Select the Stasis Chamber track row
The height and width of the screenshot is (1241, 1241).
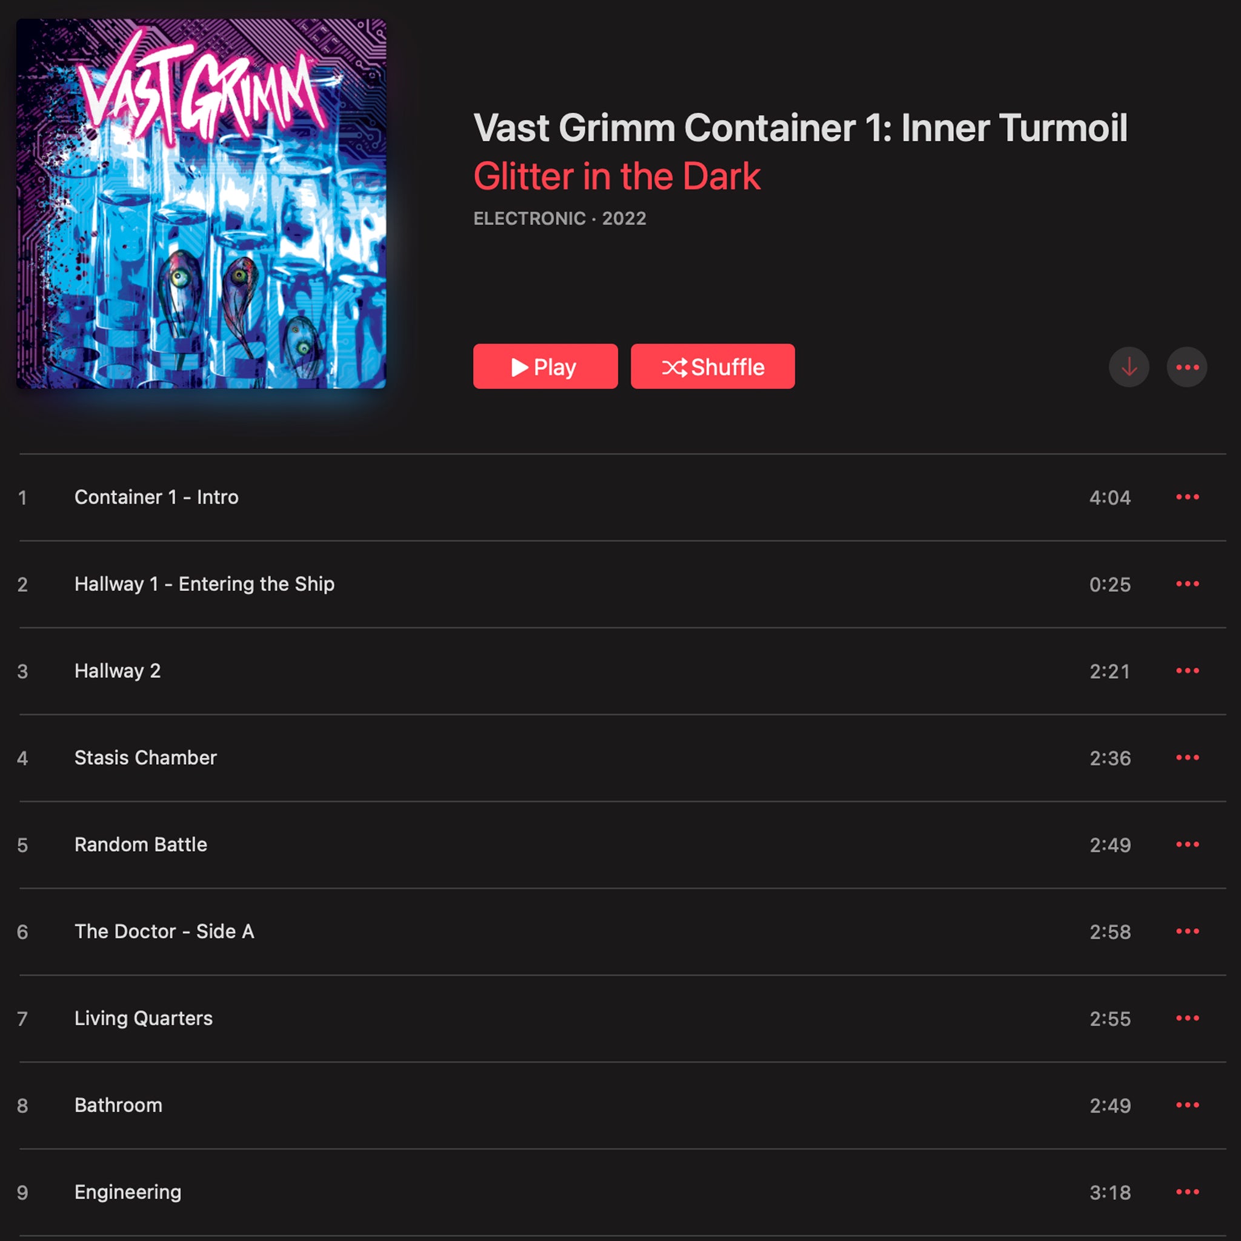point(622,757)
